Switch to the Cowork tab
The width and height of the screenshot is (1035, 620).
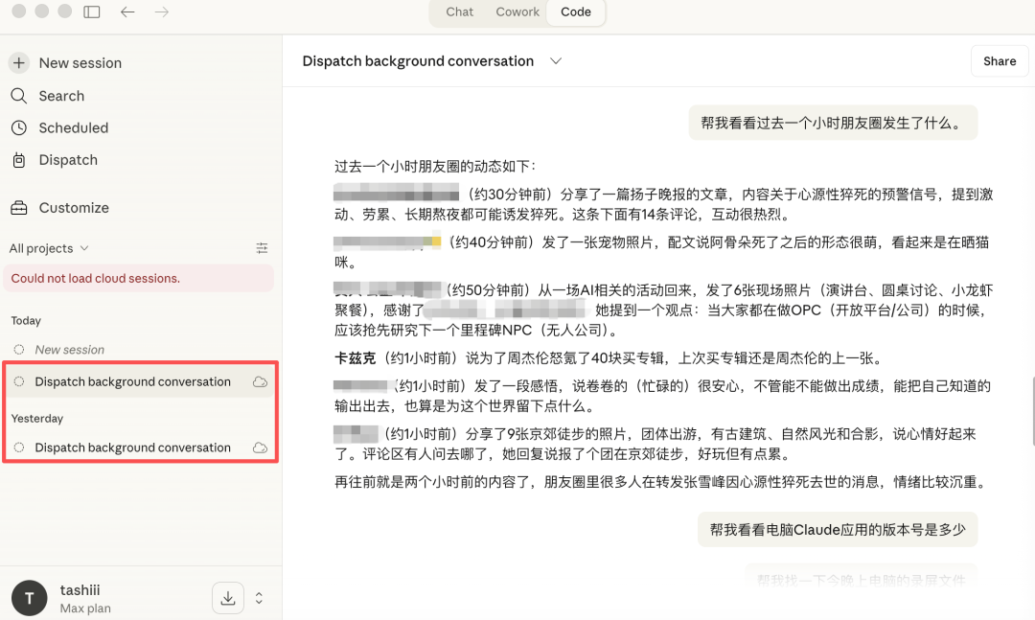click(517, 12)
